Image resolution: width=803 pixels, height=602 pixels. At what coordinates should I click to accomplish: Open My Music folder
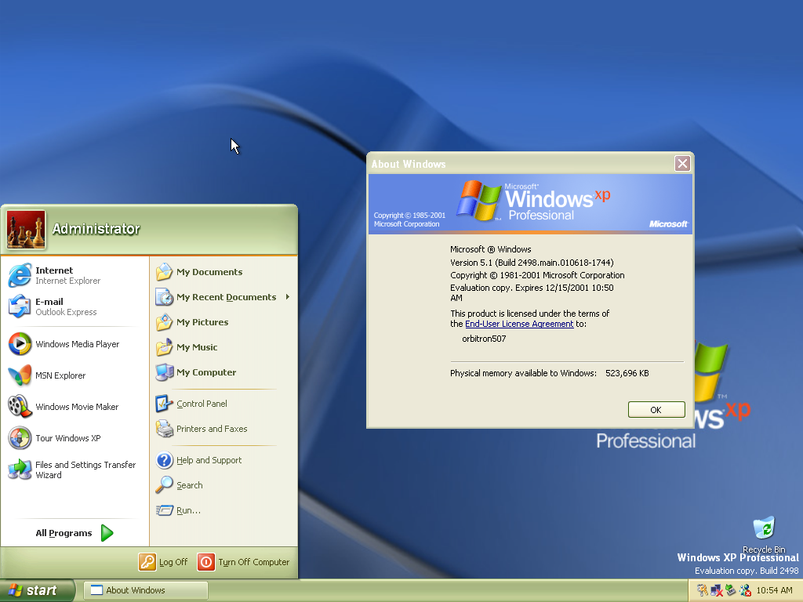click(223, 347)
